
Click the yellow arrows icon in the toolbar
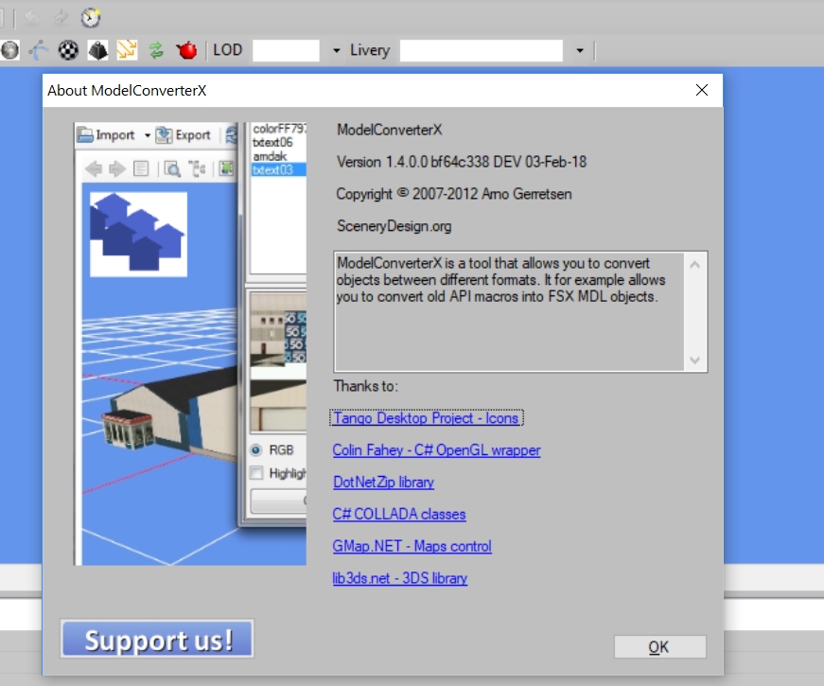pyautogui.click(x=127, y=50)
